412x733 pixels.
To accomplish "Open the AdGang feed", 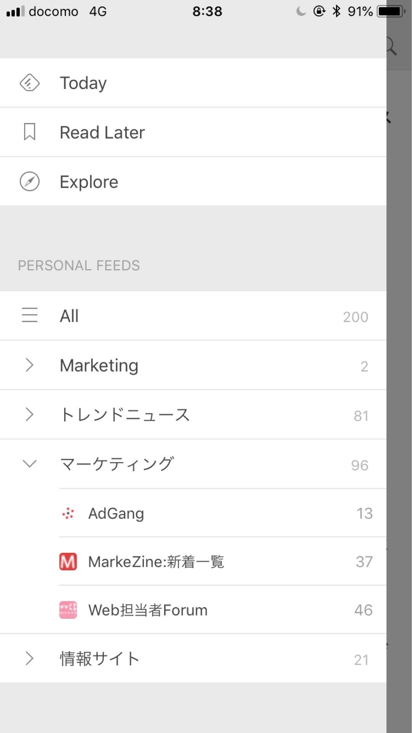I will pos(116,513).
